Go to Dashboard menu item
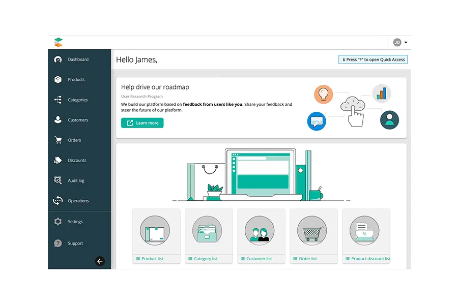Viewport: 458px width, 305px height. (x=79, y=59)
